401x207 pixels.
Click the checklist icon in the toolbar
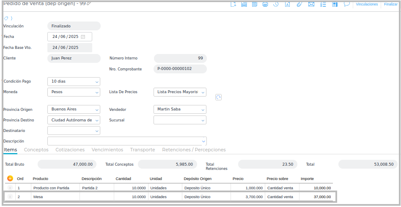tap(323, 4)
